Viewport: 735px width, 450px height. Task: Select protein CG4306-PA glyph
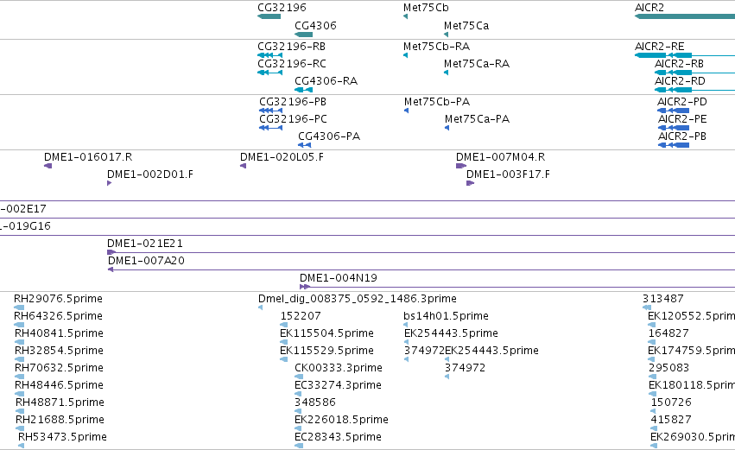click(x=304, y=145)
